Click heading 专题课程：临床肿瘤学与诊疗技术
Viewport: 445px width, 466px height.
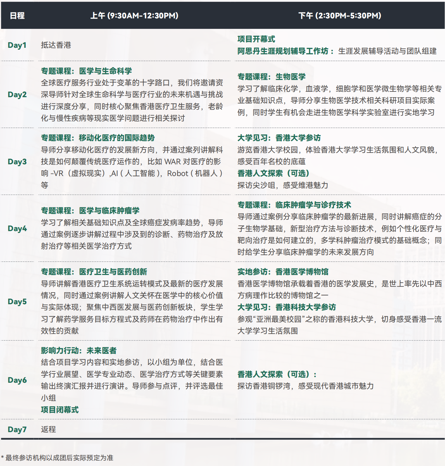(x=294, y=205)
